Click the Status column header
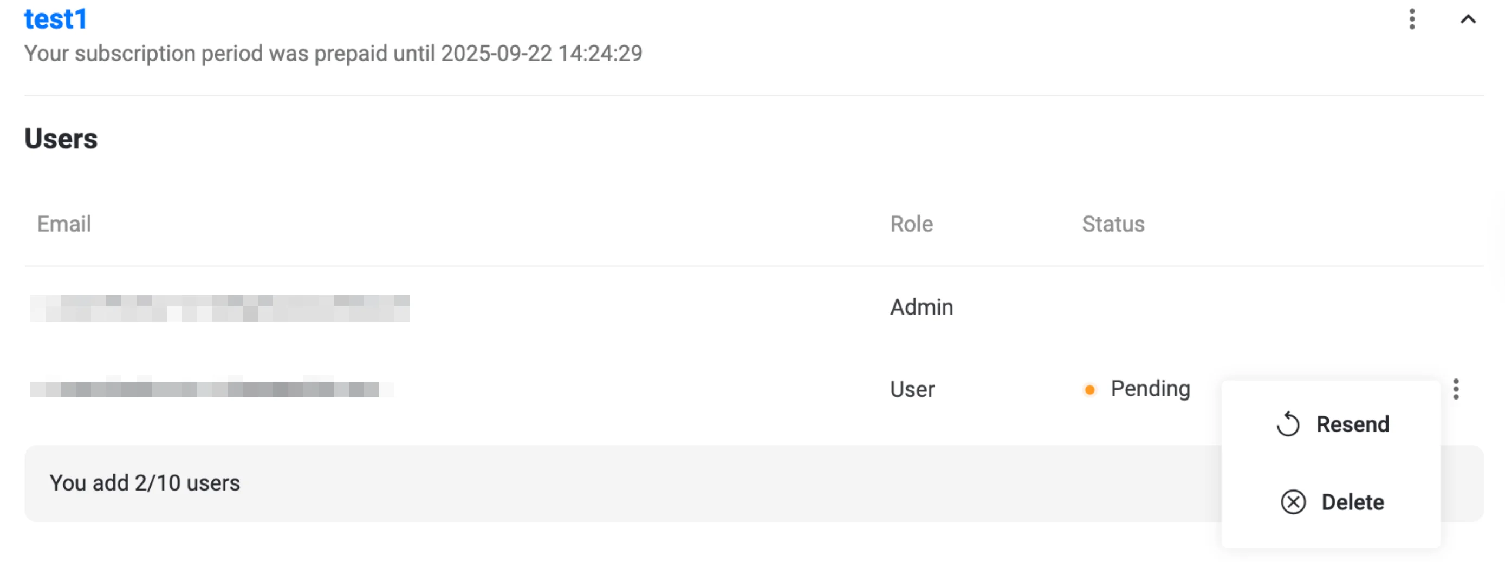The width and height of the screenshot is (1505, 562). coord(1113,224)
